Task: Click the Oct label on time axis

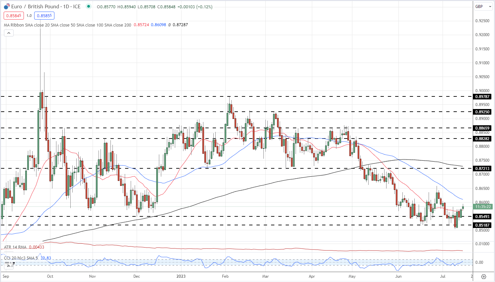Action: click(50, 276)
